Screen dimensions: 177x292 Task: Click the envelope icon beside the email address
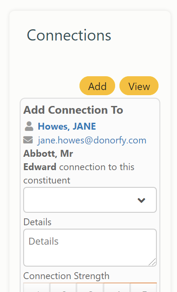(28, 140)
